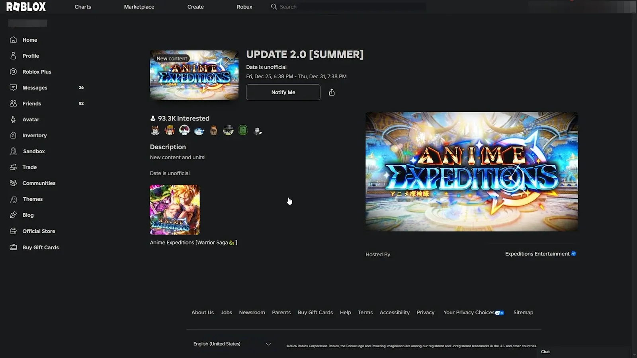Open the Messages sidebar icon

(x=13, y=88)
